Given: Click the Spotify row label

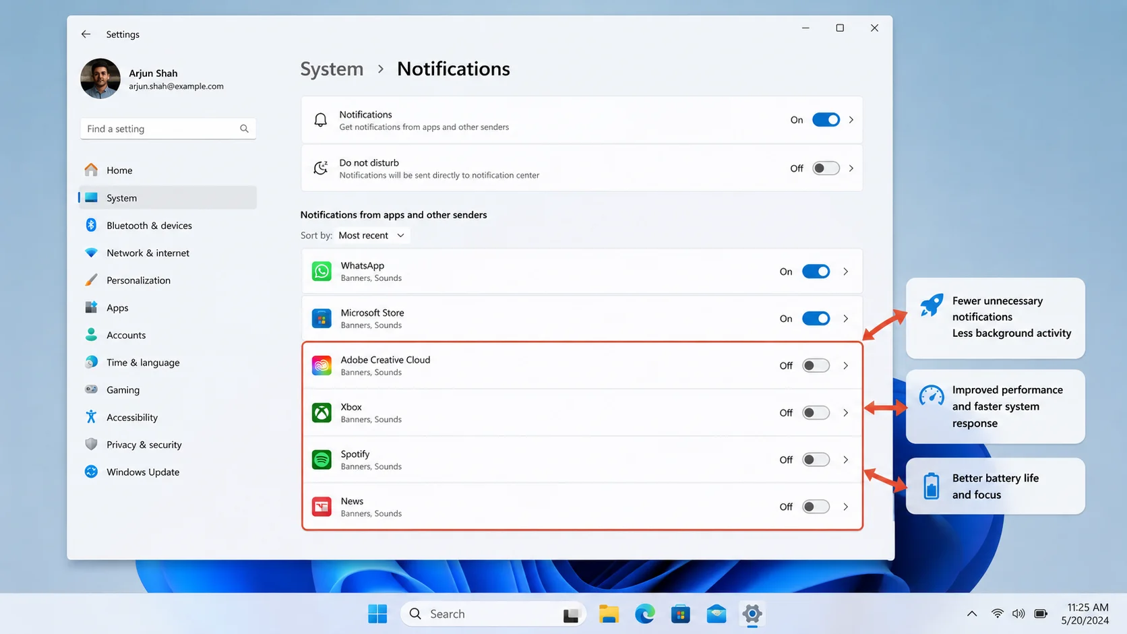Looking at the screenshot, I should (x=355, y=454).
